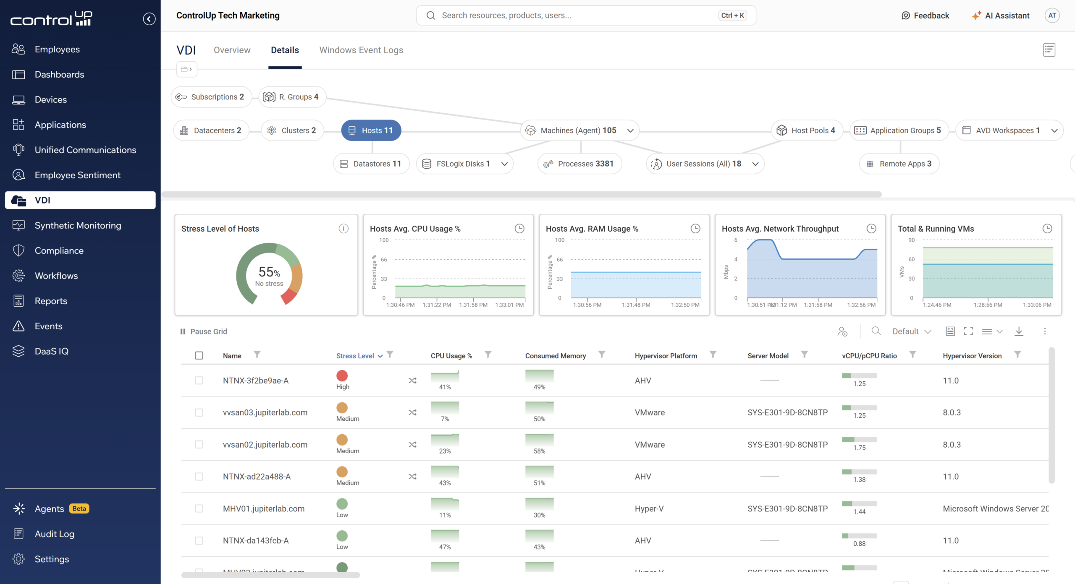The image size is (1075, 584).
Task: Click the search resources input field
Action: [586, 16]
